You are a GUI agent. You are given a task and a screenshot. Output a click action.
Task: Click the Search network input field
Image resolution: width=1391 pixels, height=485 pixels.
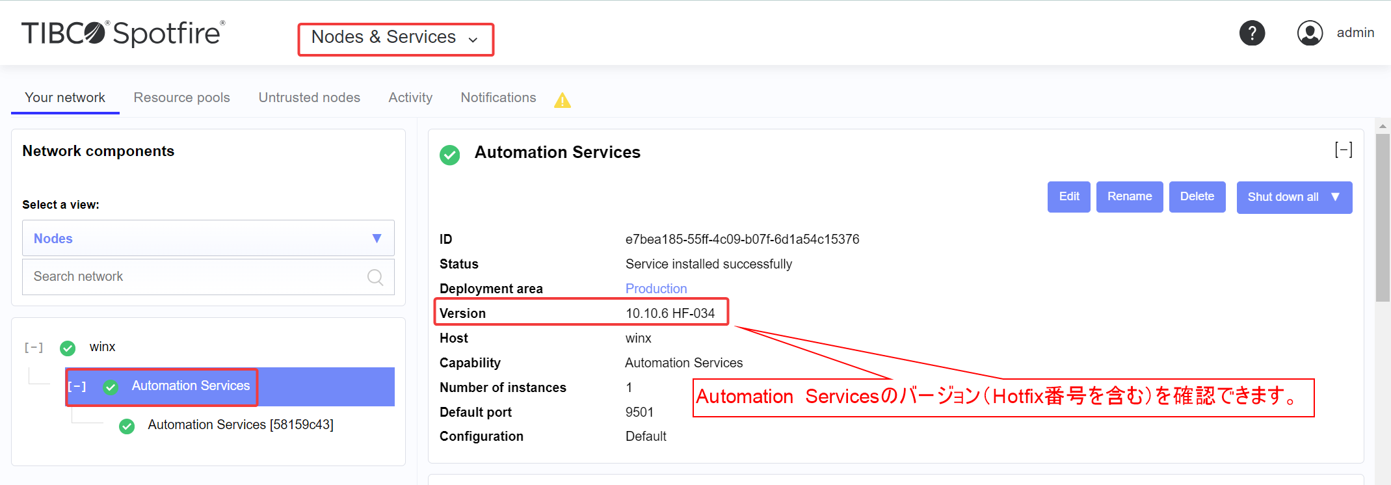point(208,277)
